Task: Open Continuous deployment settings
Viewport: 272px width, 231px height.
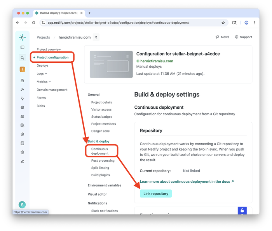Action: (100, 151)
